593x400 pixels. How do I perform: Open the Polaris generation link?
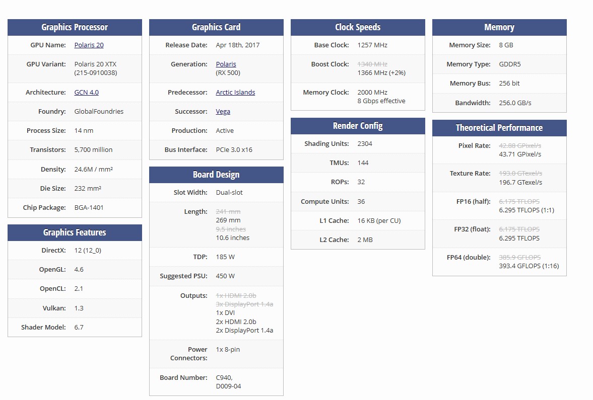(x=226, y=64)
